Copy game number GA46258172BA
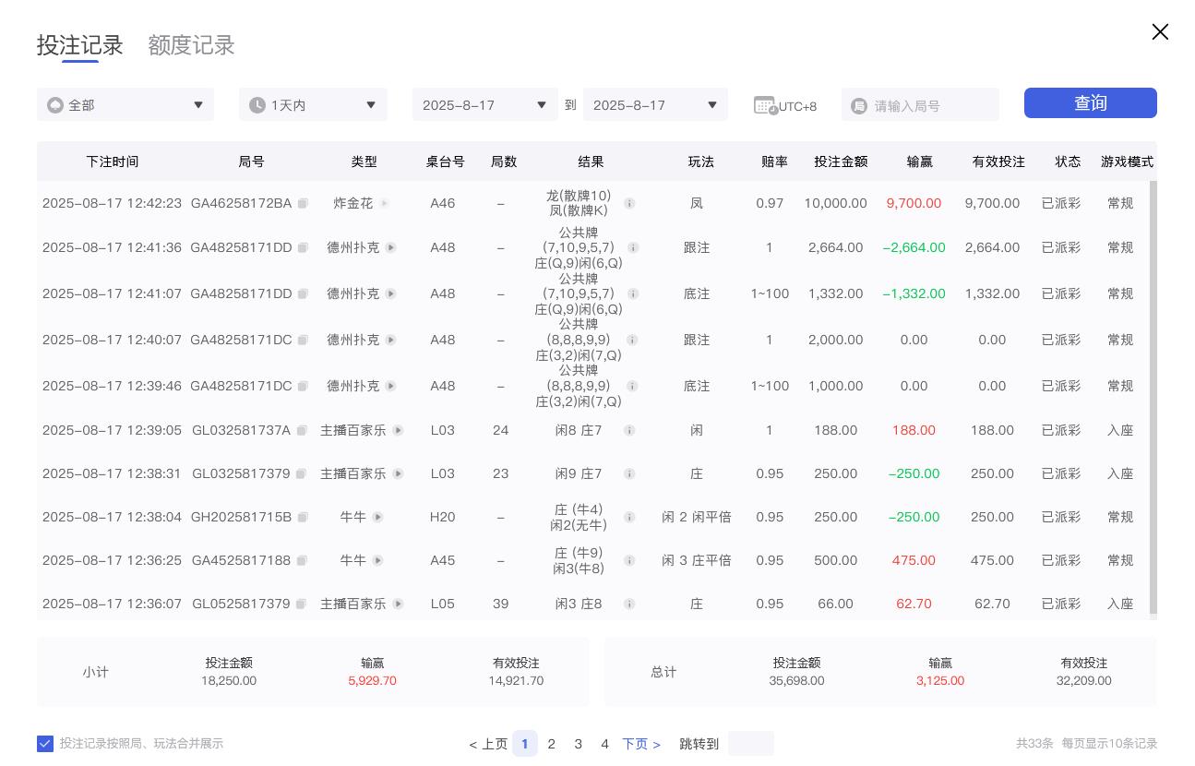 303,203
